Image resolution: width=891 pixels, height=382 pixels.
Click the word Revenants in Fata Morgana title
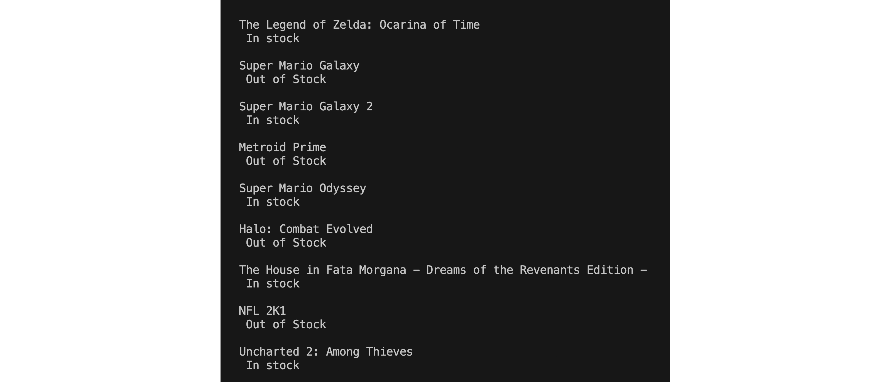[550, 270]
